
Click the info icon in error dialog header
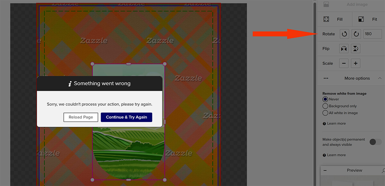click(70, 84)
